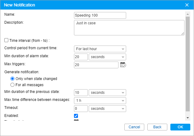Open Min duration of previous state units dropdown
This screenshot has height=136, width=194.
click(x=107, y=93)
